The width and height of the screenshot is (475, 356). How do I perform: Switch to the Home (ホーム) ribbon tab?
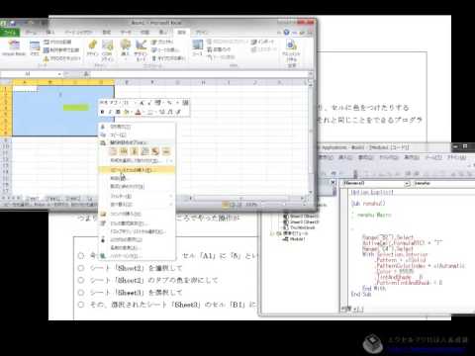coord(31,33)
